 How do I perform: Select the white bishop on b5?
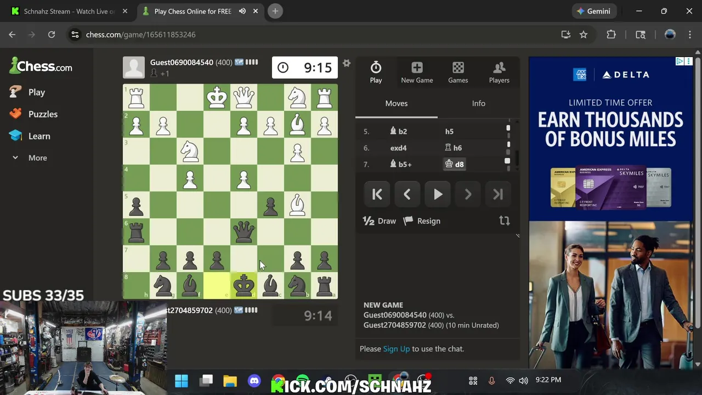(297, 205)
